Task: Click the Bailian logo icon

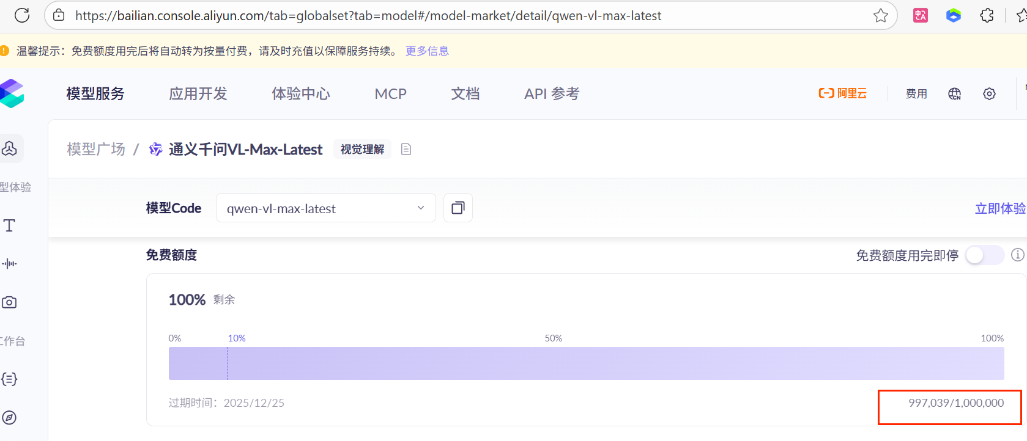Action: 11,93
